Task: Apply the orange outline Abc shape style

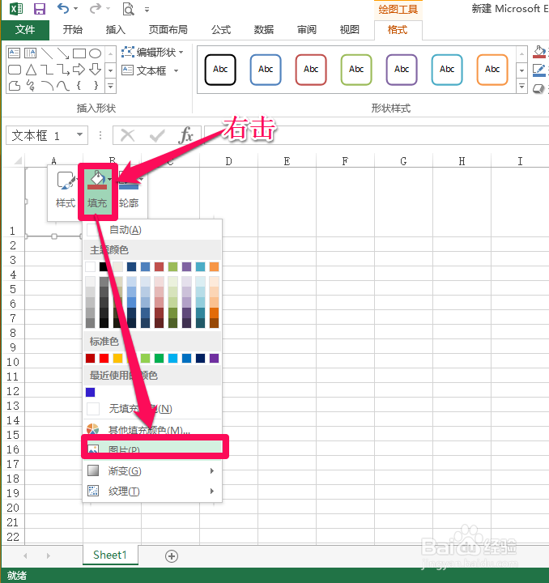Action: point(492,70)
